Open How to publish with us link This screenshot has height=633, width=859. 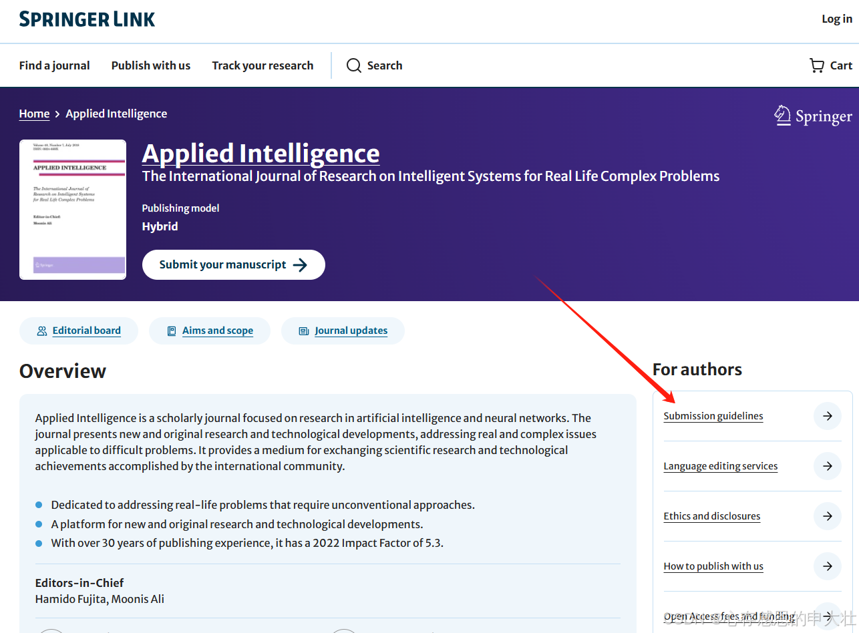[713, 566]
